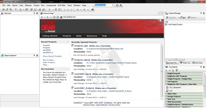Expand the Unit Test palette category
The height and width of the screenshot is (108, 206).
click(x=166, y=99)
